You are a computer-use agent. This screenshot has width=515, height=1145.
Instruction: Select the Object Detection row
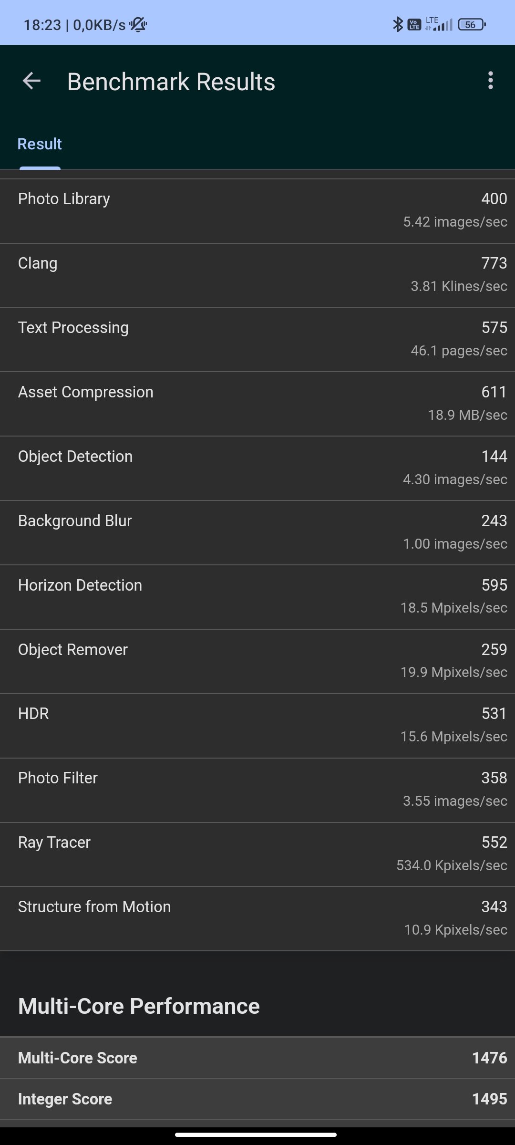(257, 468)
